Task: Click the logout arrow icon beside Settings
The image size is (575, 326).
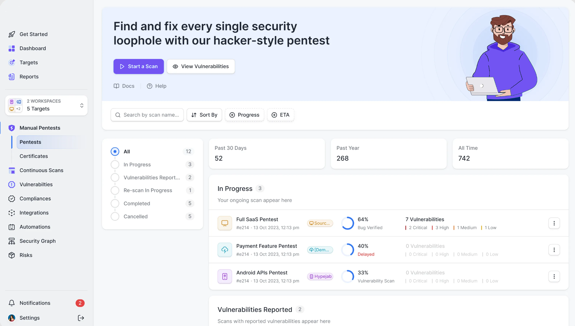Action: pyautogui.click(x=81, y=318)
